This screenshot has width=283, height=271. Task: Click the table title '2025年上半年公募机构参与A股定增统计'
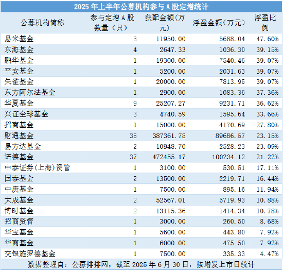(x=141, y=7)
